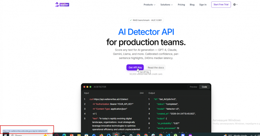The image size is (260, 136).
Task: Click the Start Free Trial button
Action: click(x=221, y=4)
